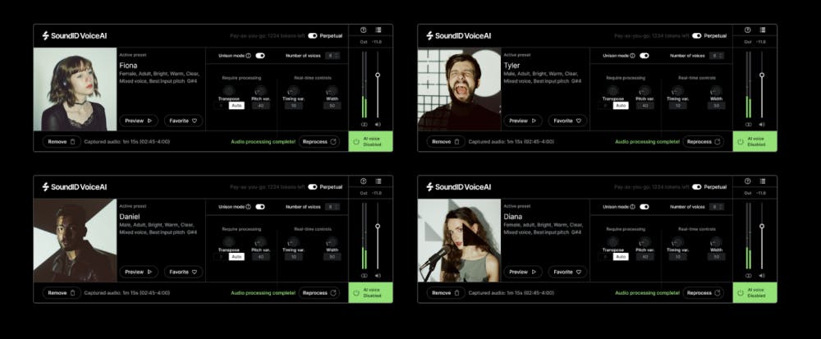The image size is (821, 339).
Task: Click the stereo link icon below Daniel's meter
Action: tap(364, 276)
